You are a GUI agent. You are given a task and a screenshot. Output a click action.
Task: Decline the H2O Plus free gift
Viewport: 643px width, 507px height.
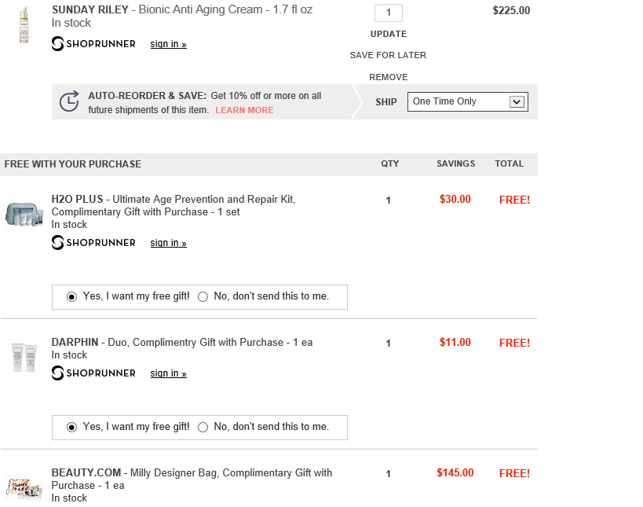[203, 297]
